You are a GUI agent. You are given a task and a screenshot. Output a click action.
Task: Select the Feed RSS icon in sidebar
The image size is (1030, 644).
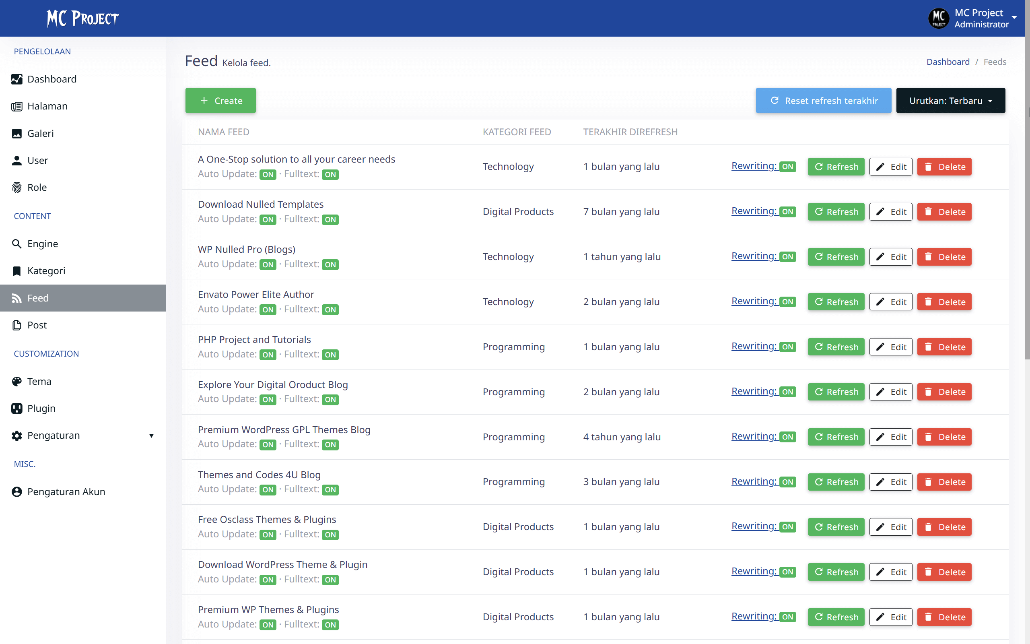click(x=16, y=298)
